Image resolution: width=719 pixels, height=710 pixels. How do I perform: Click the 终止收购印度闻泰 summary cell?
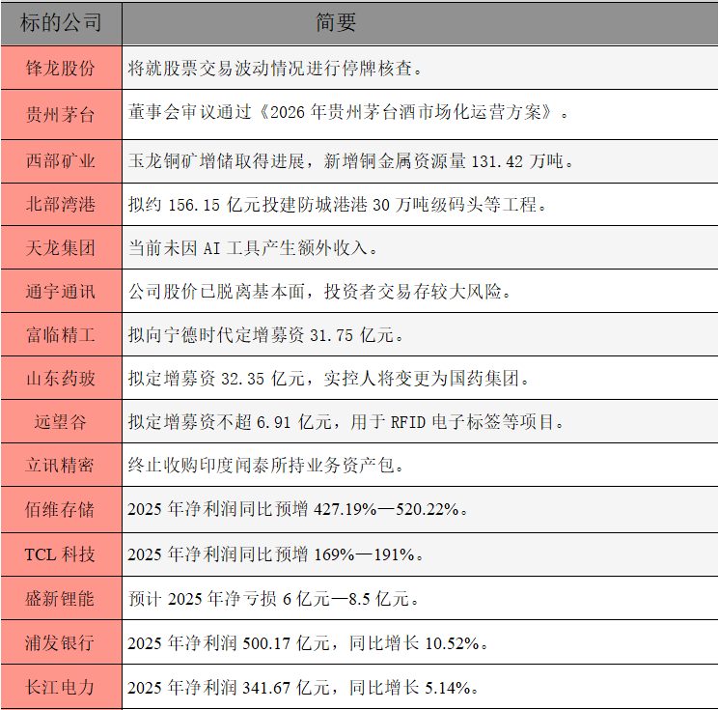(x=265, y=466)
